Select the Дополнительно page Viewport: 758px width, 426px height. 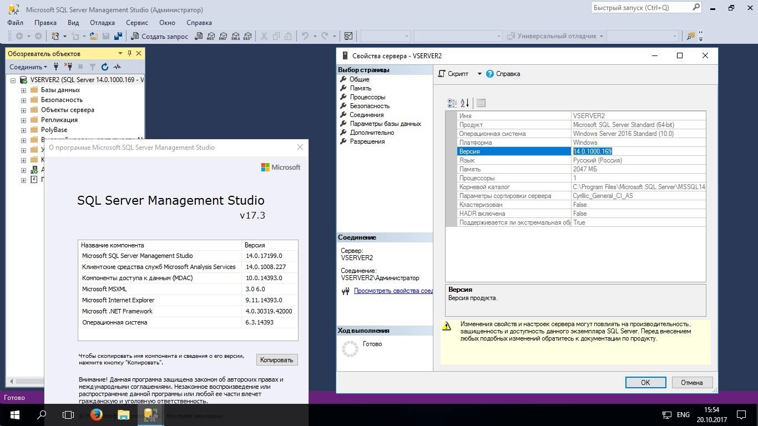pos(372,133)
